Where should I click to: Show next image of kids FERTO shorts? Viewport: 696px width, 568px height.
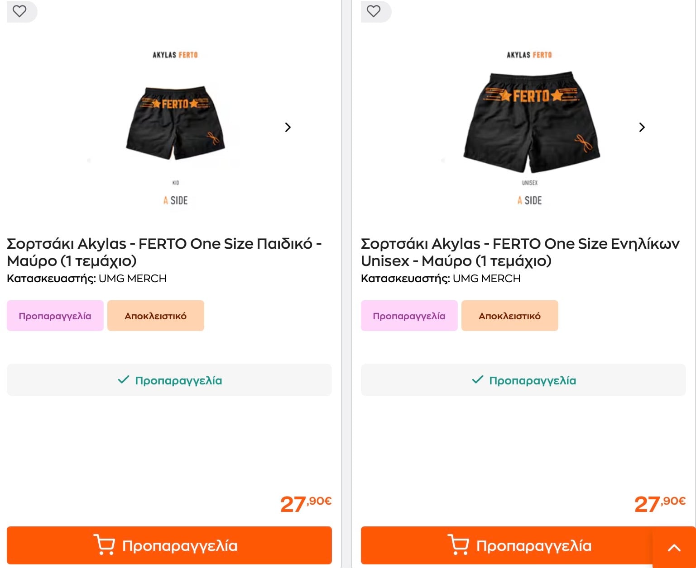[288, 128]
